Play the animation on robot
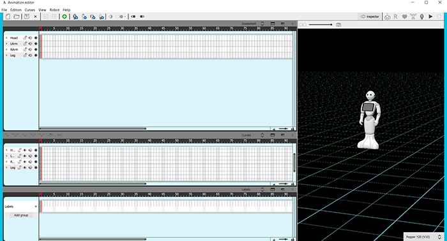Viewport: 447px width, 241px height. [430, 17]
